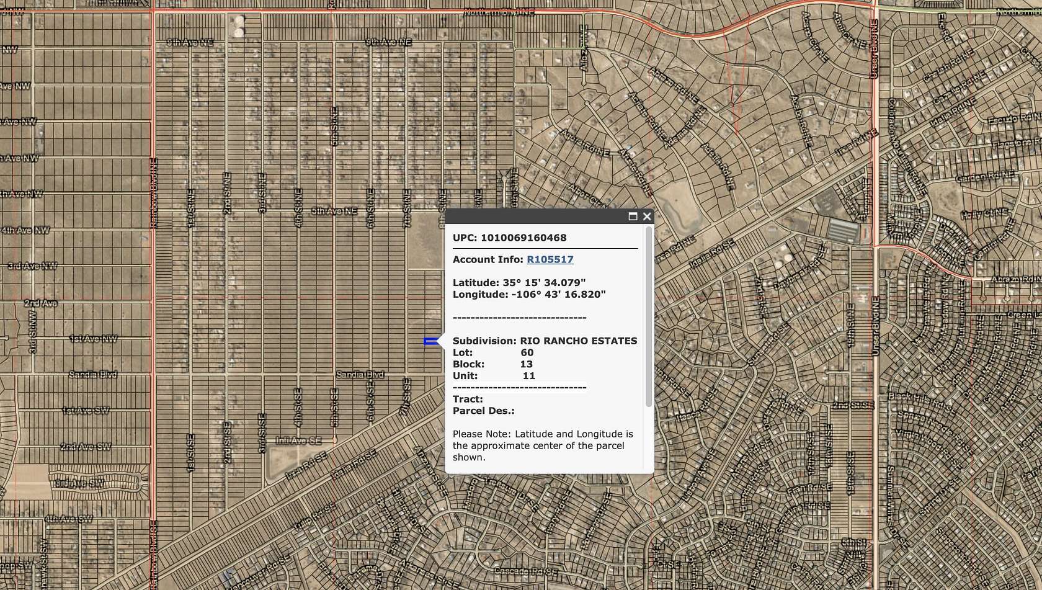The image size is (1042, 590).
Task: Click the Parcel Des.: label
Action: click(484, 411)
